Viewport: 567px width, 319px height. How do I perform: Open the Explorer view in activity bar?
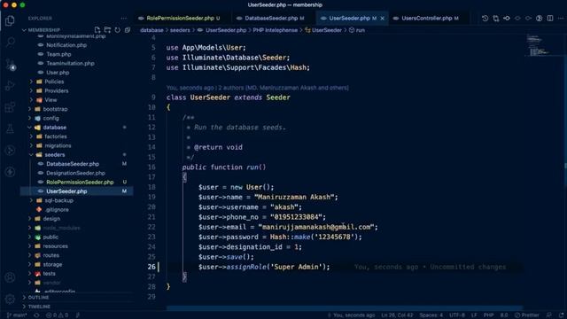pyautogui.click(x=10, y=20)
